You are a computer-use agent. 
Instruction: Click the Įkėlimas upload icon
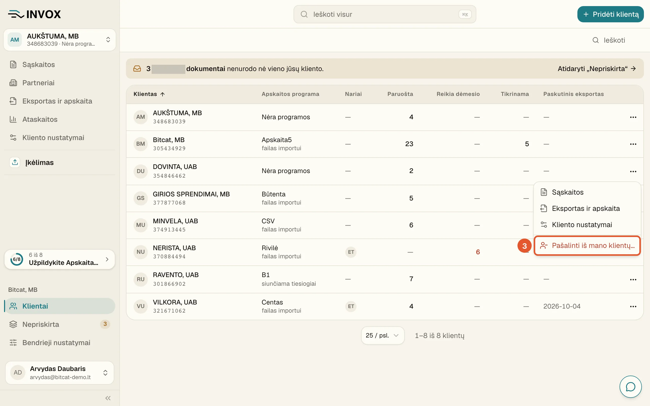[x=15, y=162]
